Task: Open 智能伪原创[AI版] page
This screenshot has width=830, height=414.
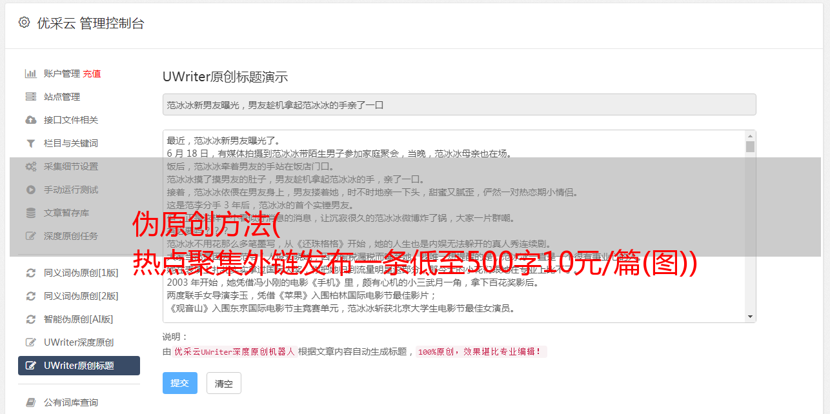Action: [x=79, y=319]
